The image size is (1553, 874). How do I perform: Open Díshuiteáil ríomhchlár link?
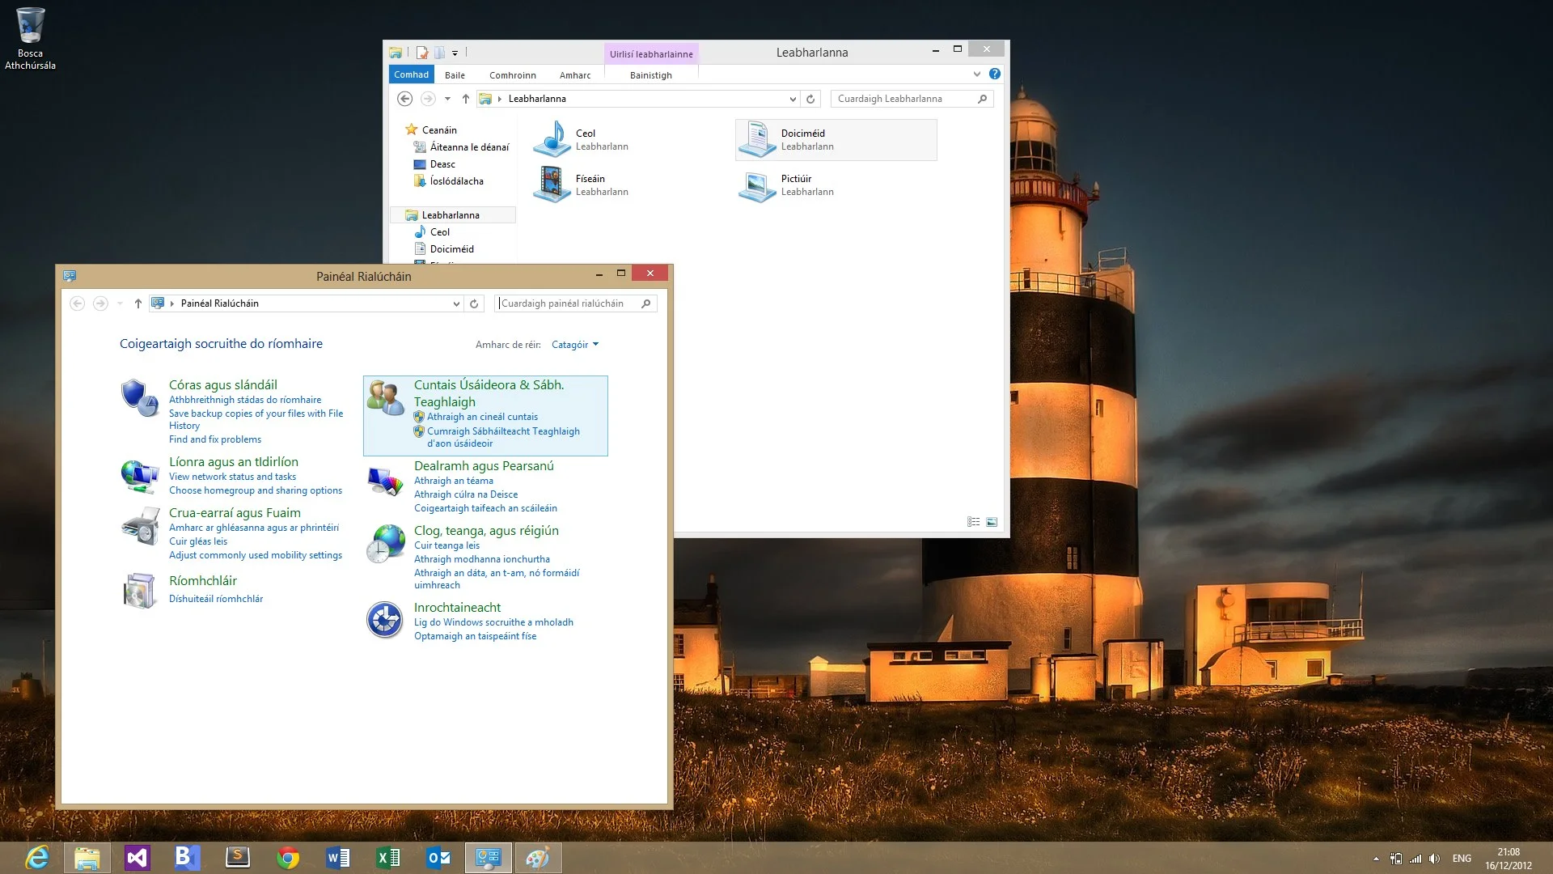pyautogui.click(x=216, y=599)
